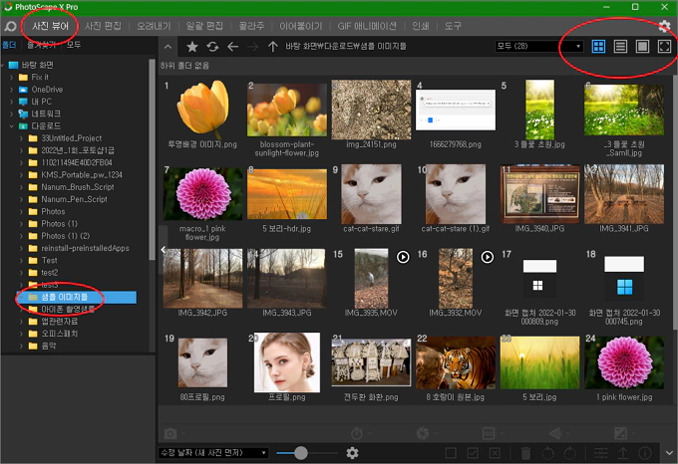This screenshot has width=678, height=464.
Task: Show photo information with the info icon
Action: pos(645,453)
